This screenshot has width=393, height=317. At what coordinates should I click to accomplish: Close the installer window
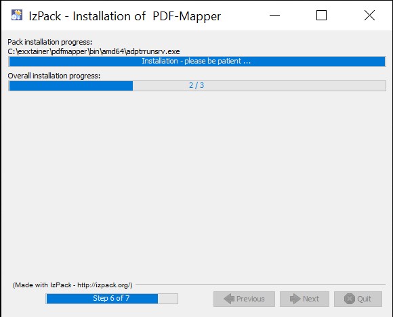tap(369, 16)
